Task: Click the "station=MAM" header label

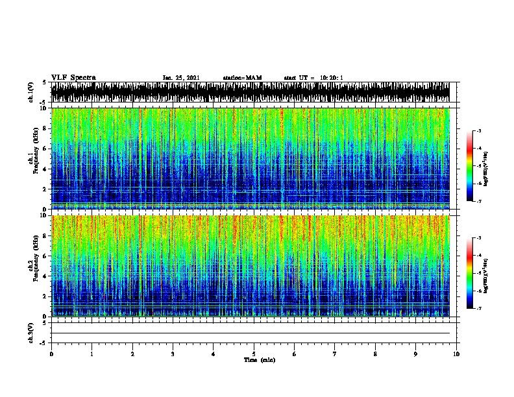Action: point(242,78)
